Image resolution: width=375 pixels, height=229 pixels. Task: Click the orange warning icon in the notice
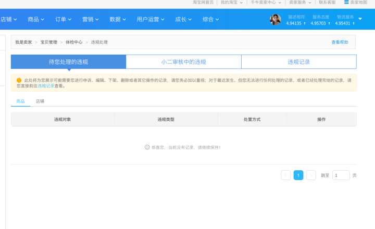click(19, 80)
